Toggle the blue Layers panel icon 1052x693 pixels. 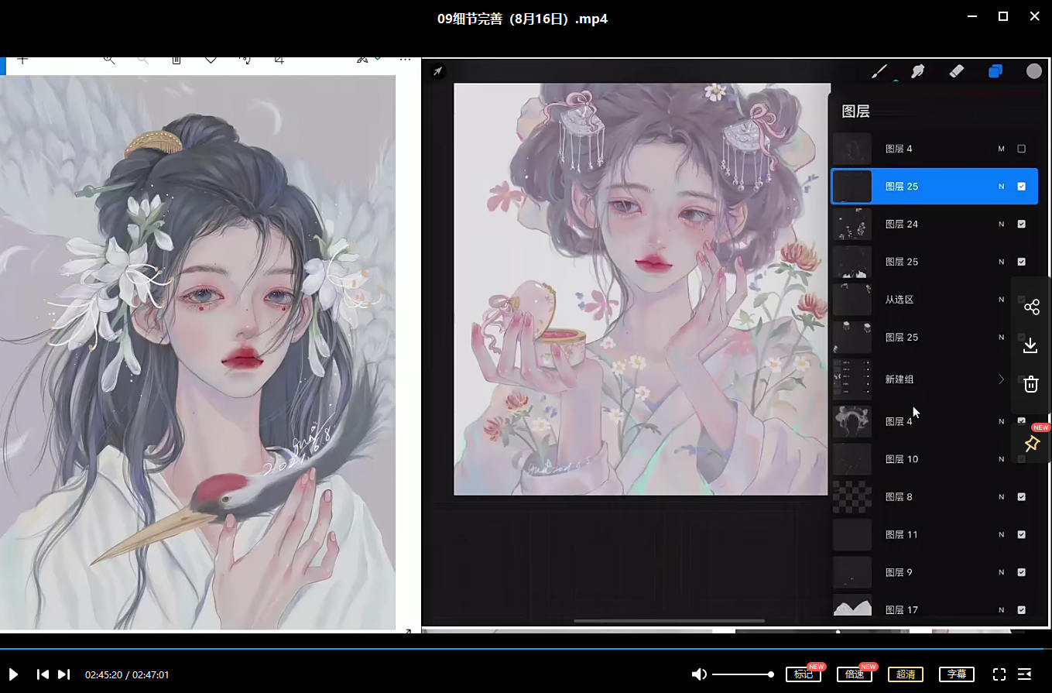pos(995,71)
